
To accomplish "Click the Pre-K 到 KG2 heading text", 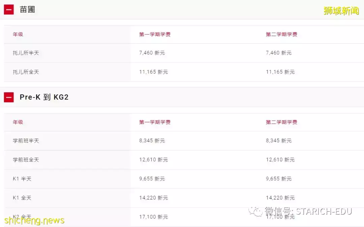I will [44, 97].
